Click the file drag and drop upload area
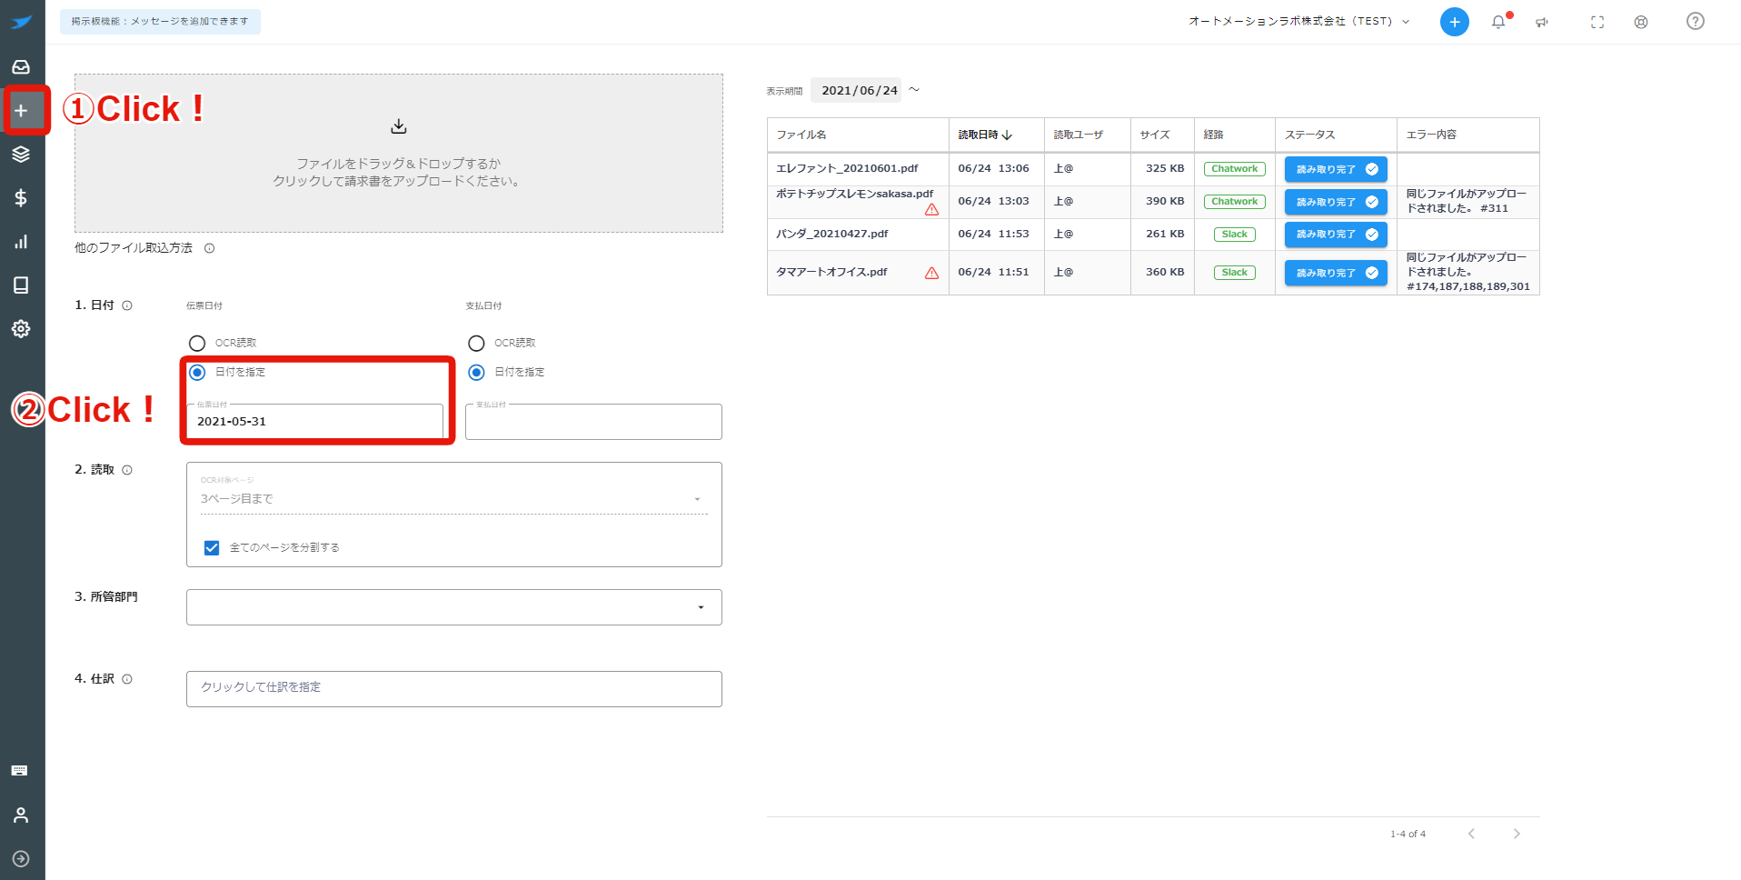Viewport: 1741px width, 880px height. [x=399, y=153]
